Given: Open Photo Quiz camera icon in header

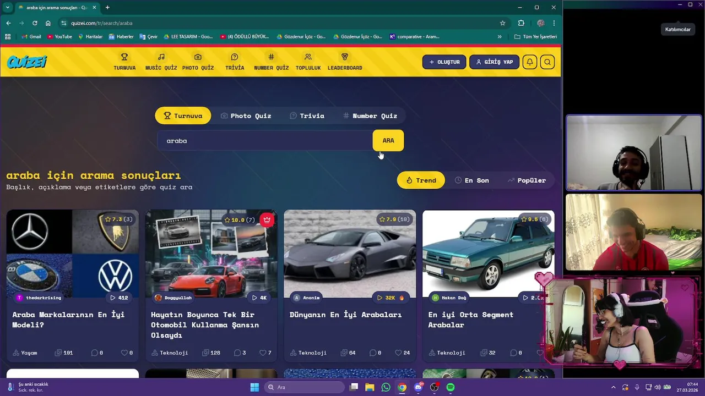Looking at the screenshot, I should pyautogui.click(x=198, y=57).
